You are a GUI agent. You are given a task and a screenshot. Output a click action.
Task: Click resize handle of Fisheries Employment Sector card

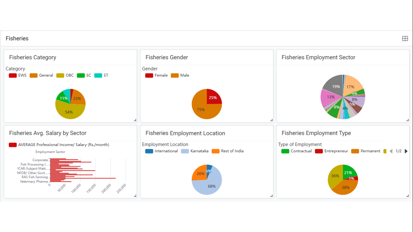pyautogui.click(x=407, y=120)
